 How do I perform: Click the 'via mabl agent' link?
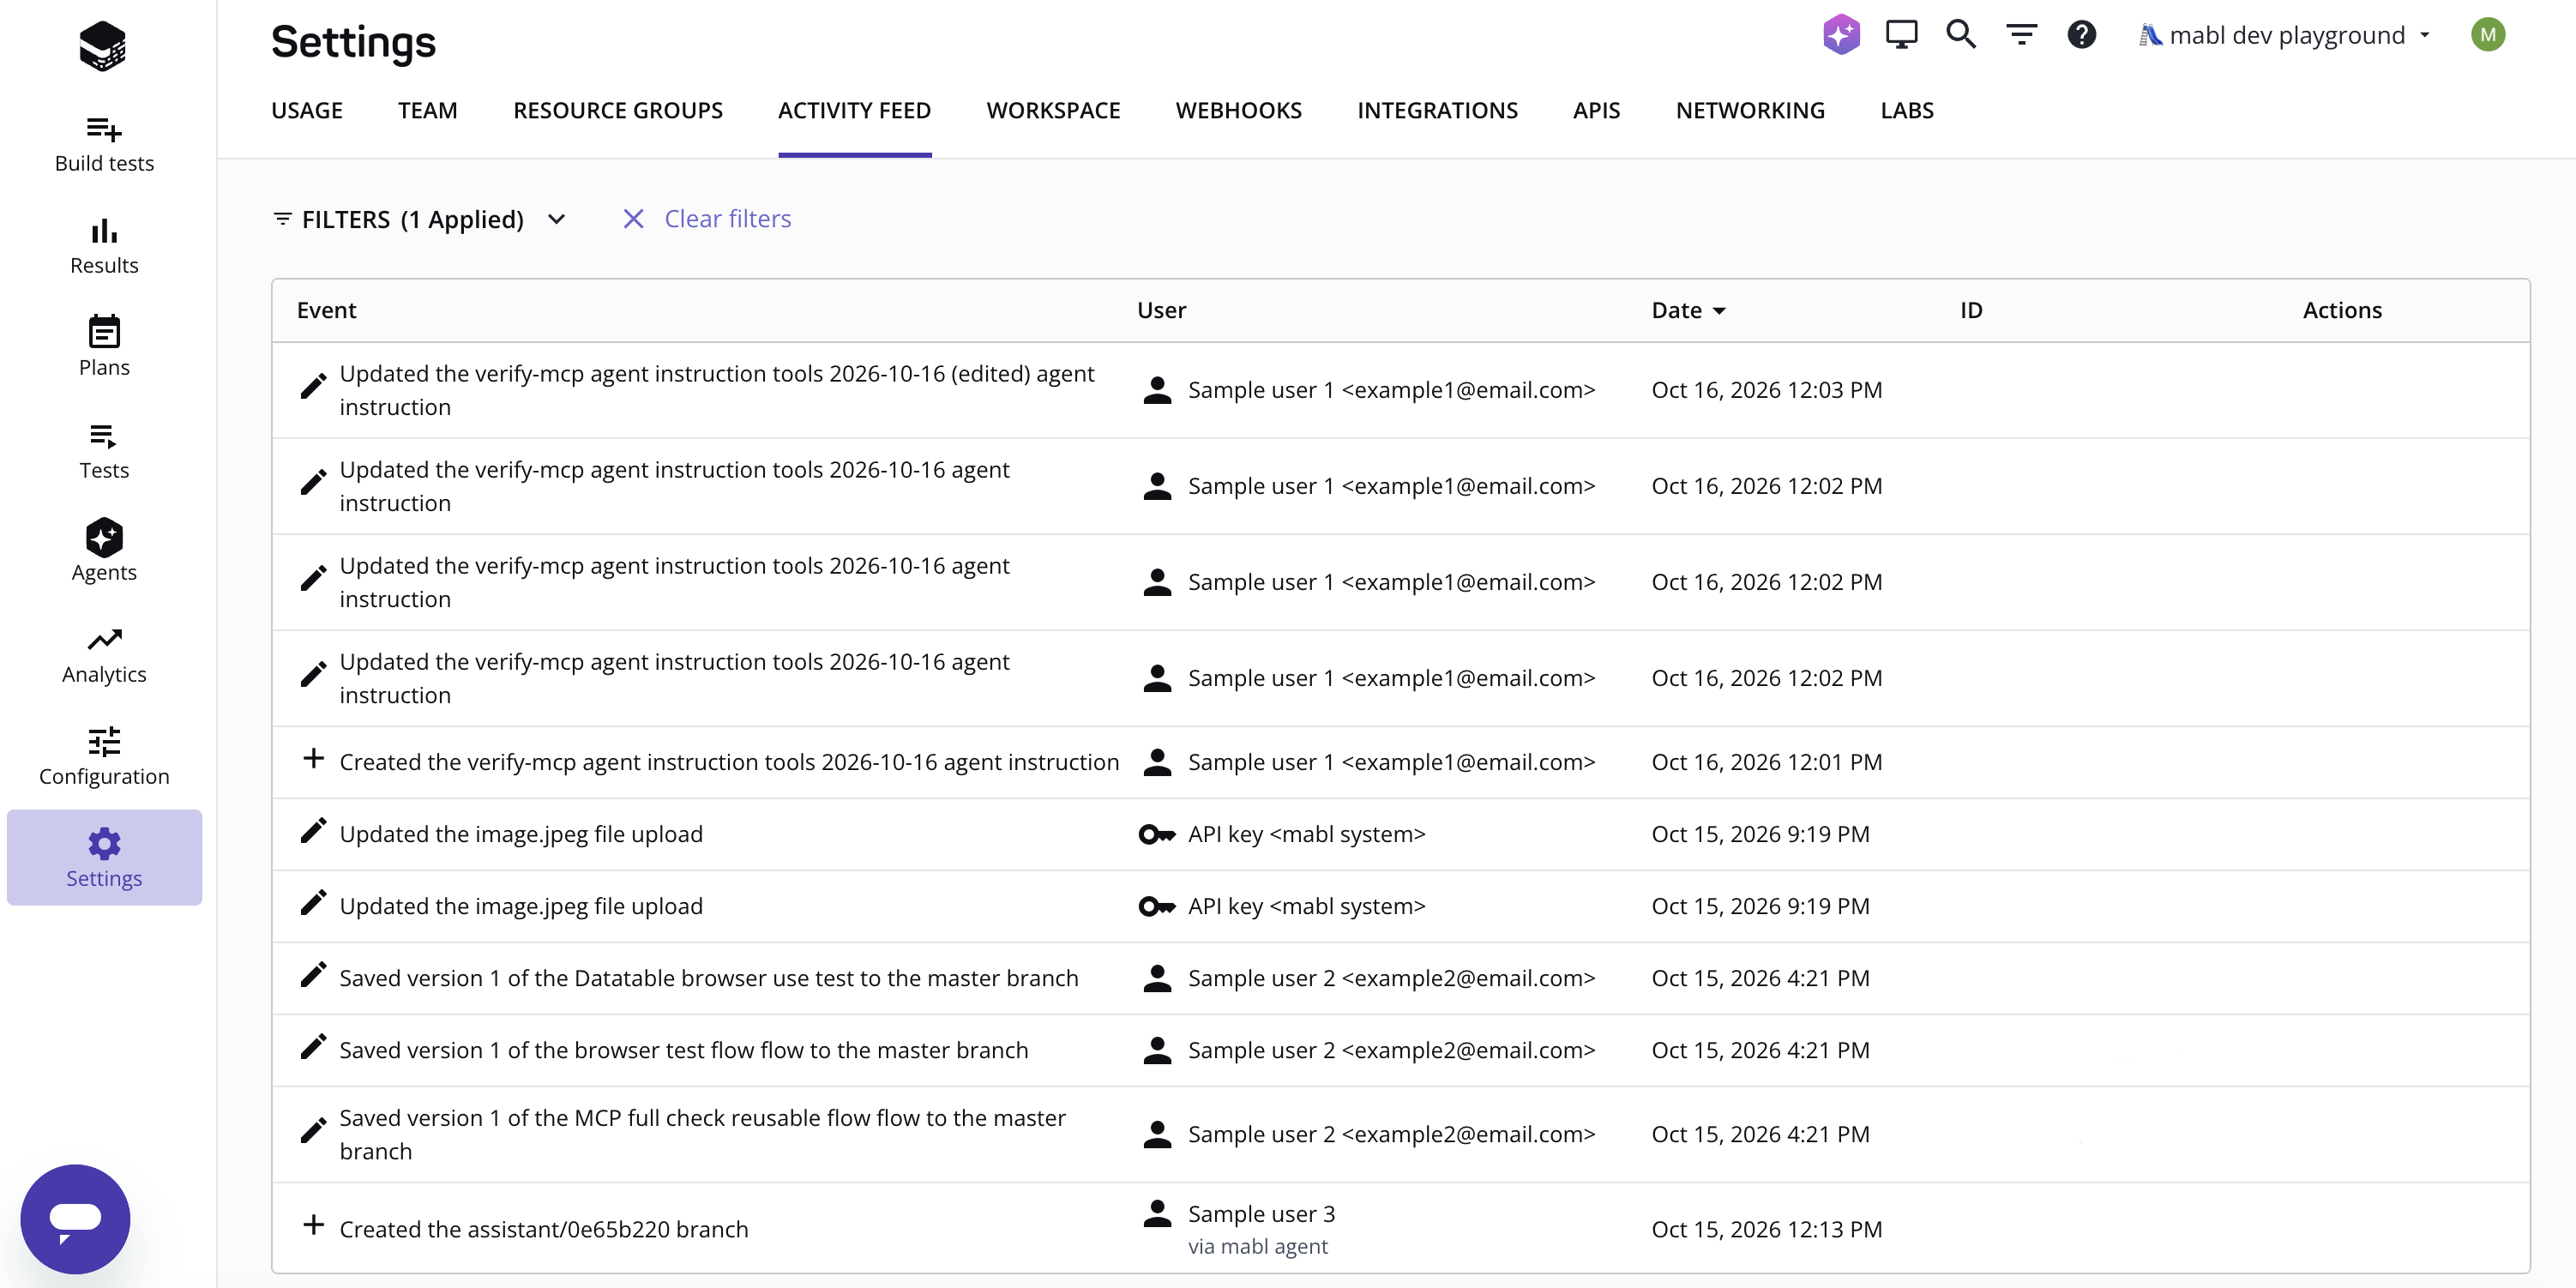(x=1257, y=1246)
